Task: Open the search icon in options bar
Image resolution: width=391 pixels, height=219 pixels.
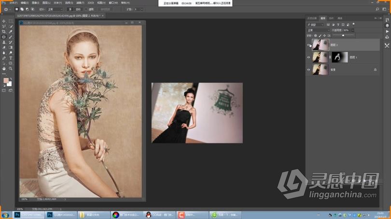Action: (x=377, y=9)
